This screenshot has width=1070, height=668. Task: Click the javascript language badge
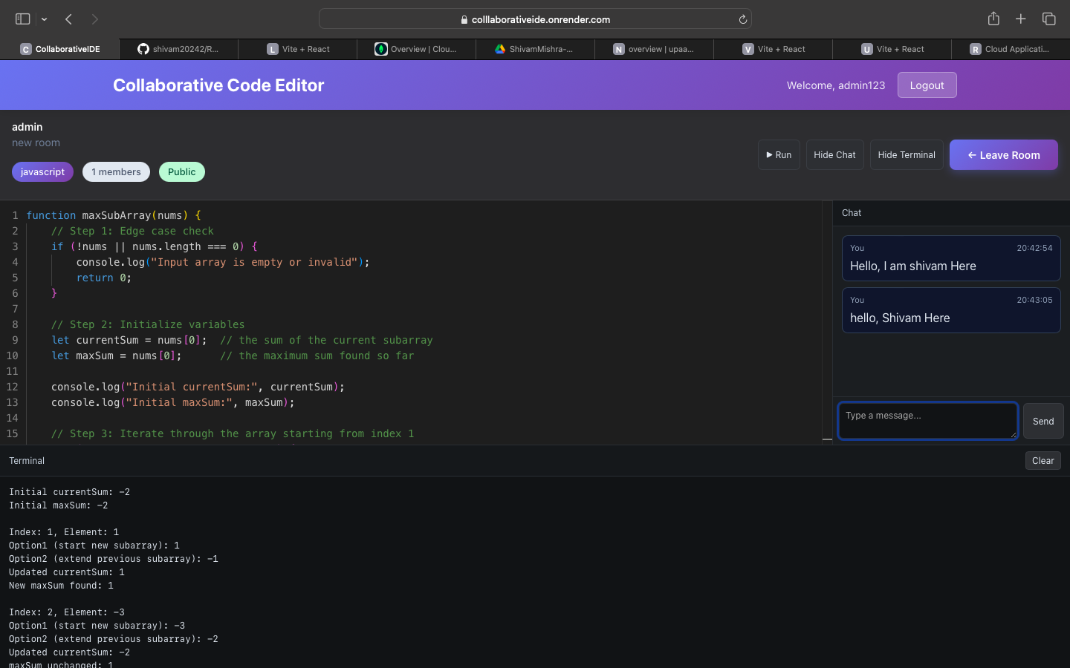tap(42, 172)
